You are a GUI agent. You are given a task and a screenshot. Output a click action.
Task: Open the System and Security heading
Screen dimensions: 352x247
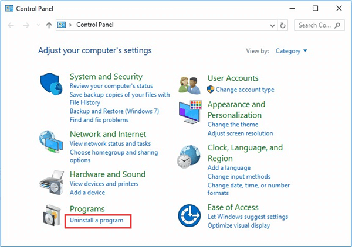tap(106, 76)
